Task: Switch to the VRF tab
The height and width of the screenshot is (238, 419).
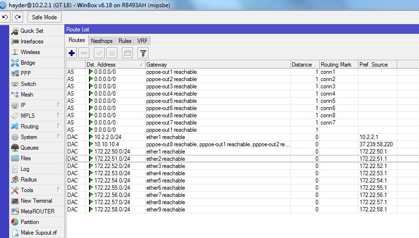Action: pos(142,41)
